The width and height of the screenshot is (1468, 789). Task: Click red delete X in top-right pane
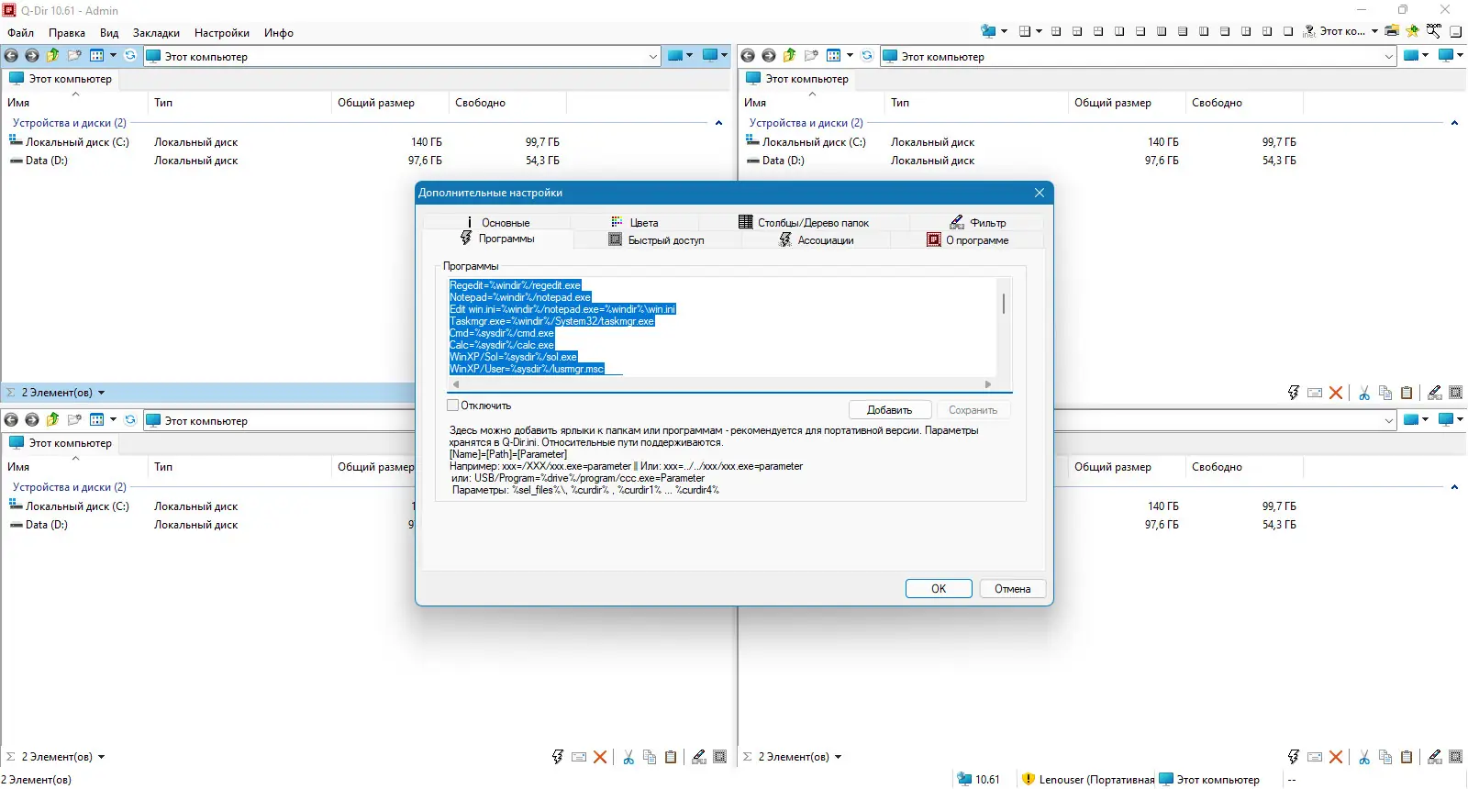point(1336,393)
